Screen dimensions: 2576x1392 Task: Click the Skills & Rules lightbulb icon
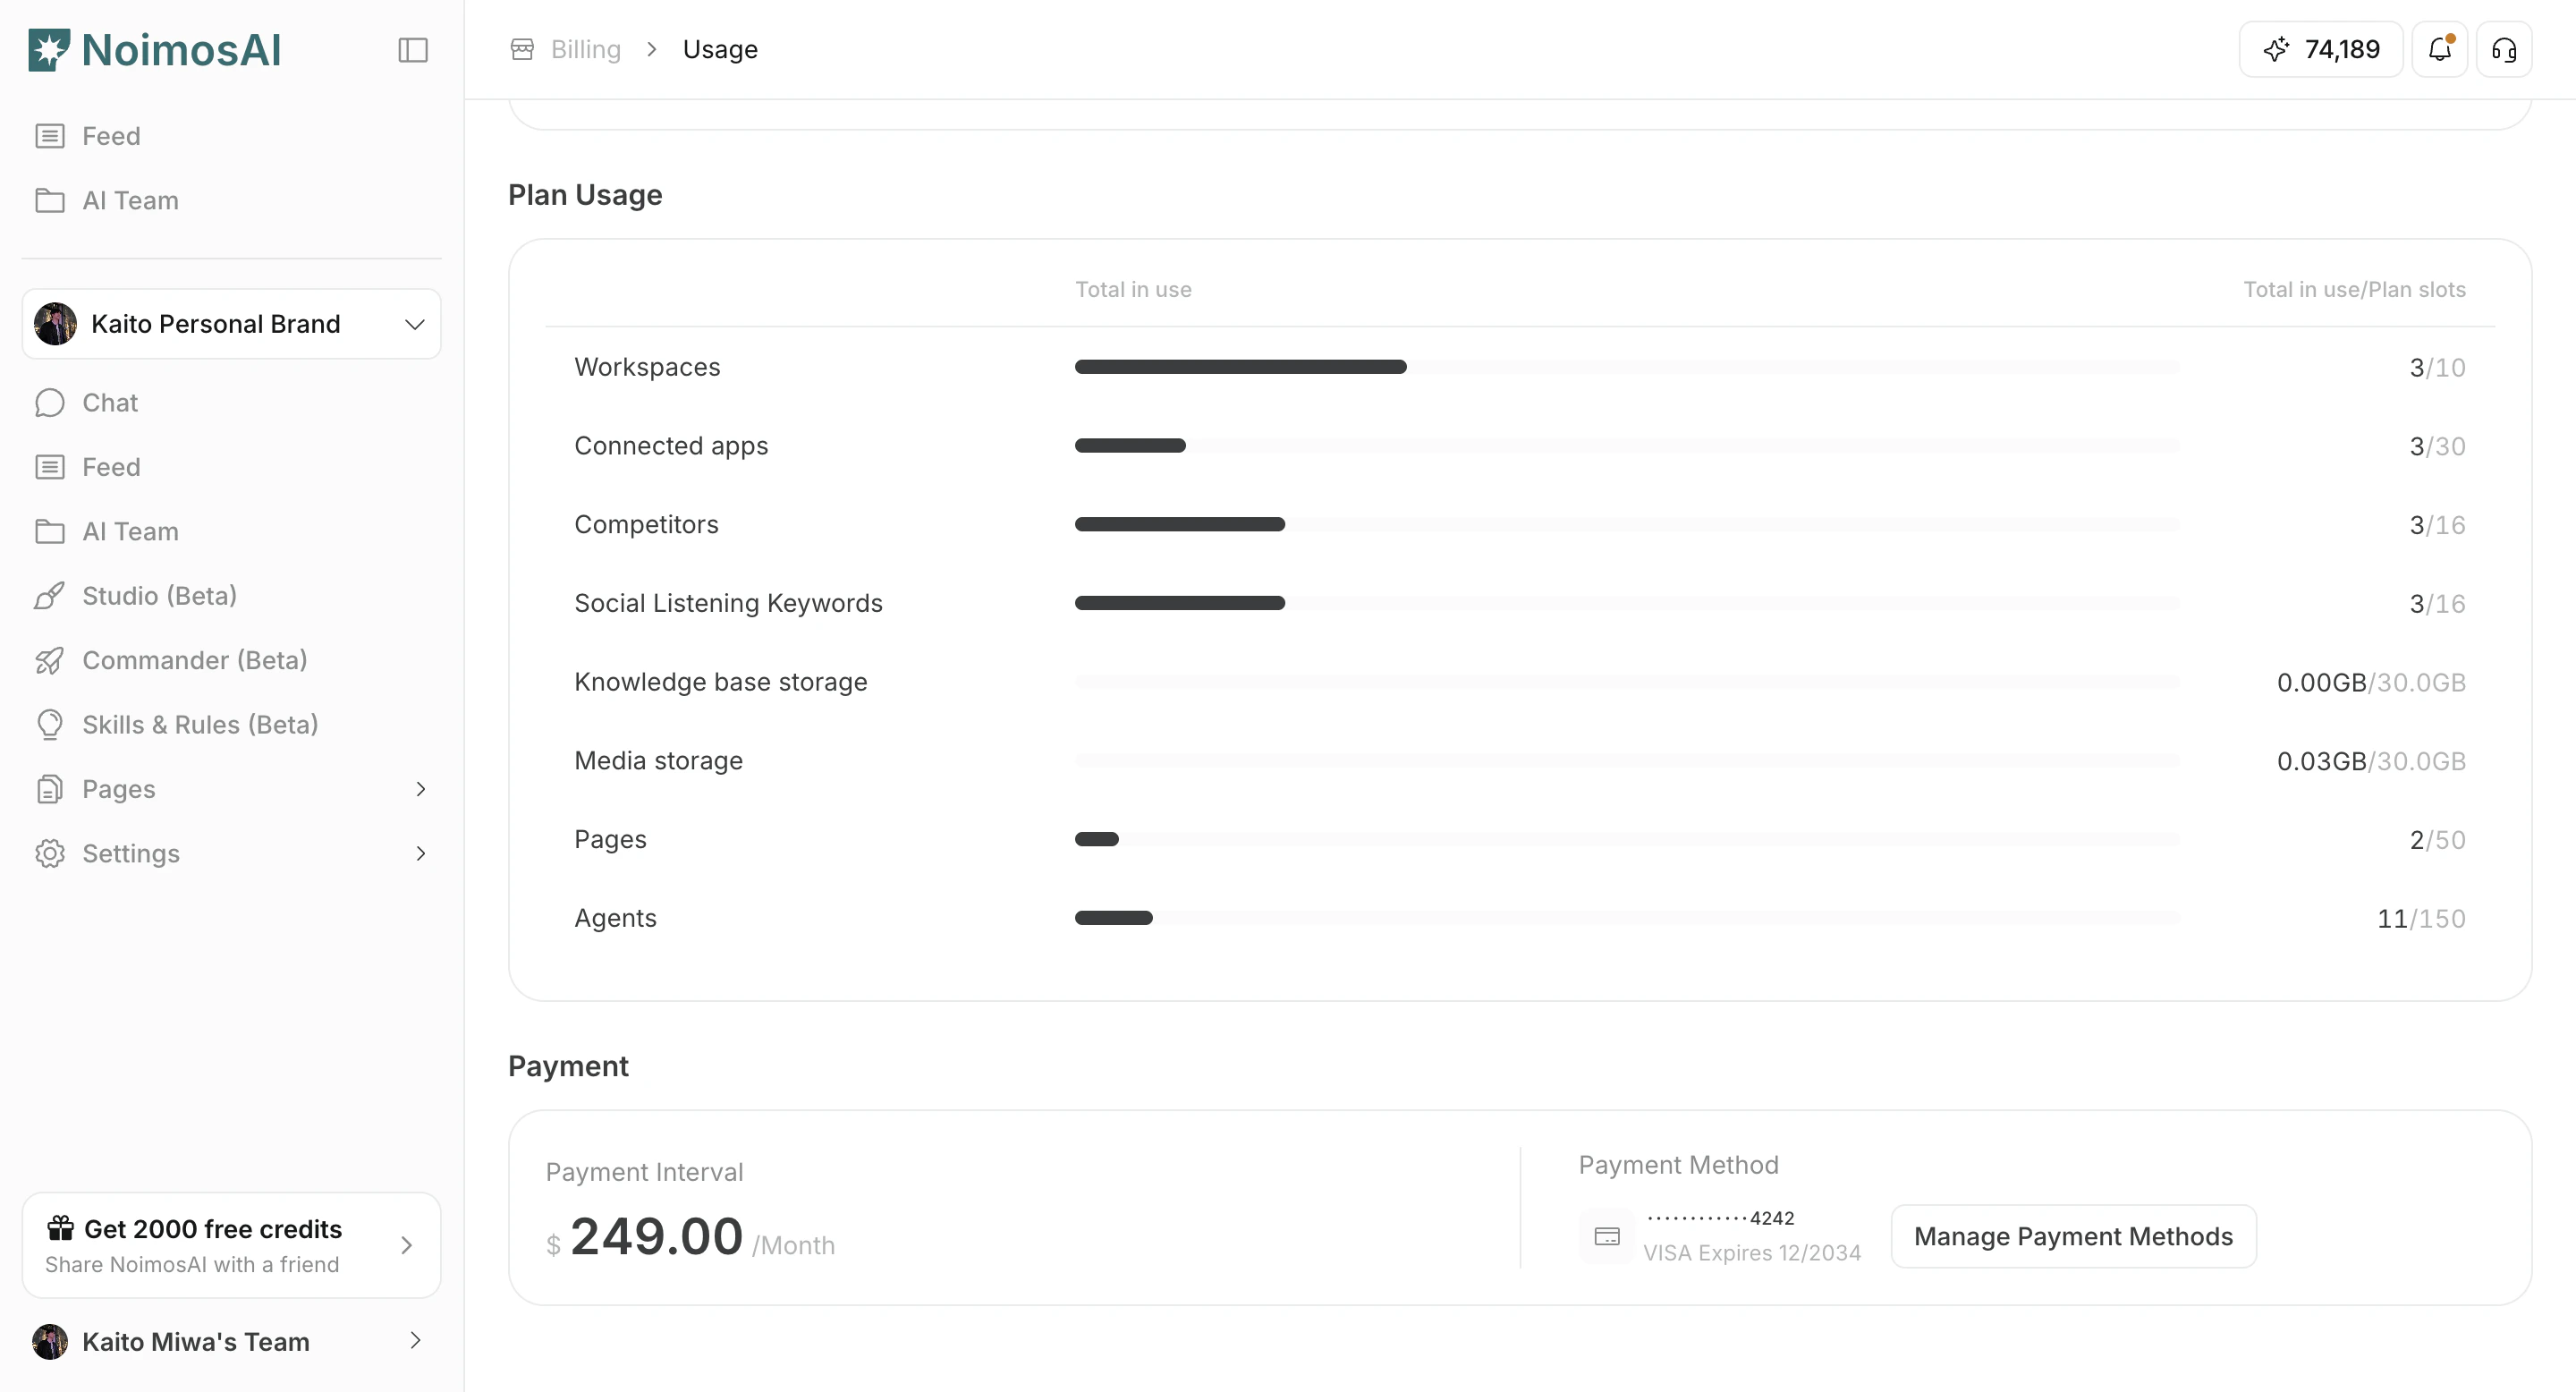pos(50,724)
